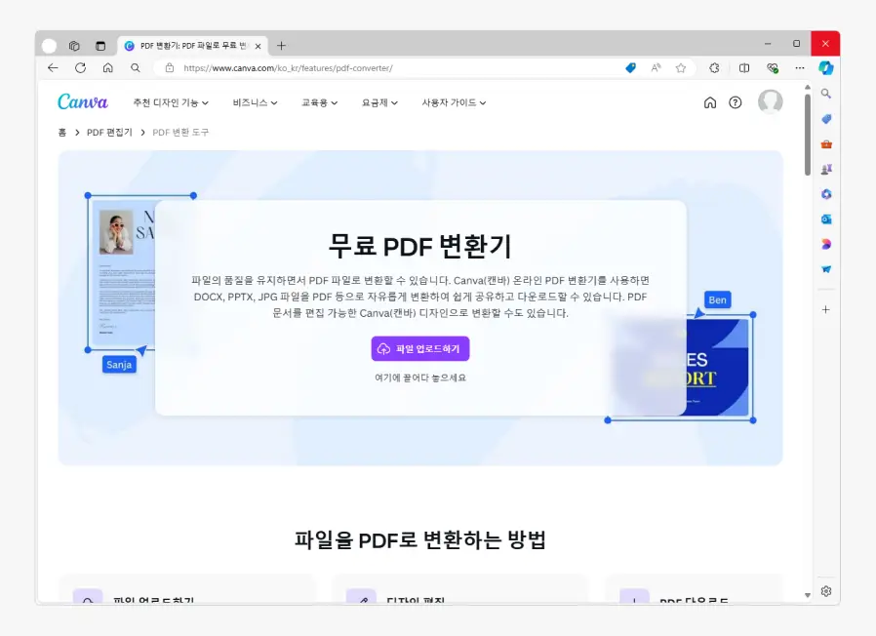The image size is (876, 636).
Task: Expand the 사용자 가이드 dropdown
Action: [x=454, y=102]
